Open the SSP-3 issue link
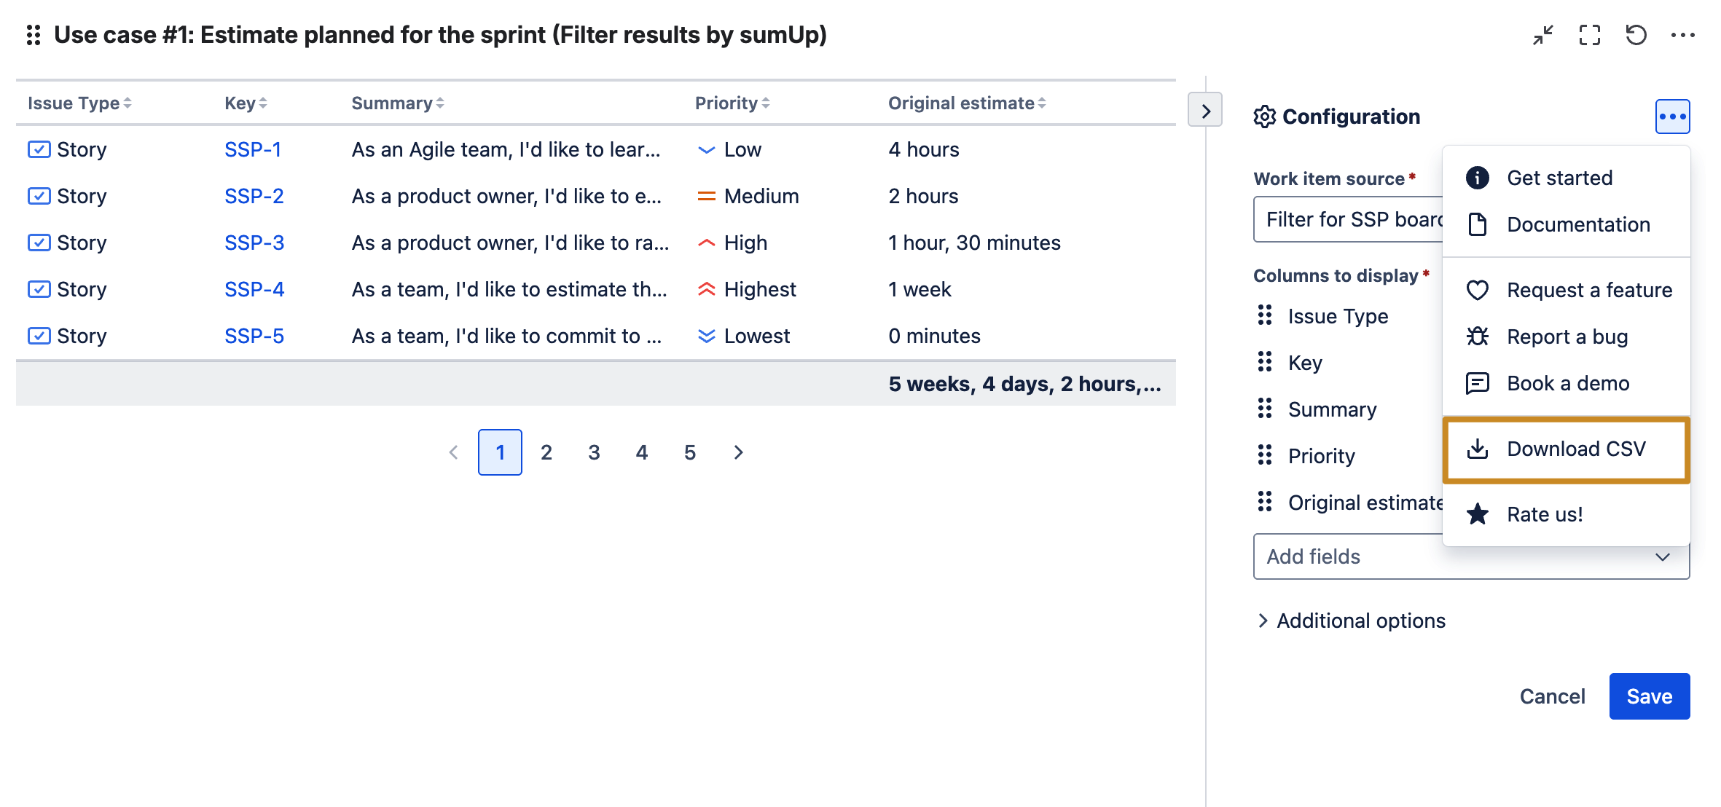Image resolution: width=1721 pixels, height=807 pixels. tap(254, 243)
